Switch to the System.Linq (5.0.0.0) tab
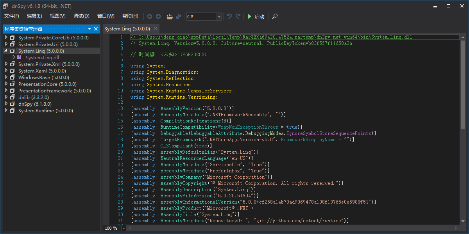This screenshot has width=469, height=234. 127,29
